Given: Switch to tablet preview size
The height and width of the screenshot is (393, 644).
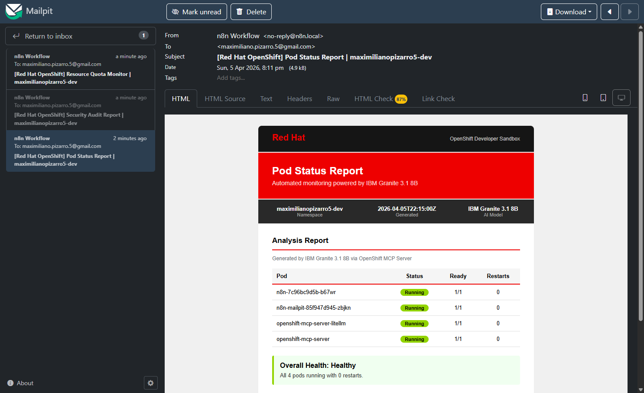Looking at the screenshot, I should pyautogui.click(x=603, y=98).
